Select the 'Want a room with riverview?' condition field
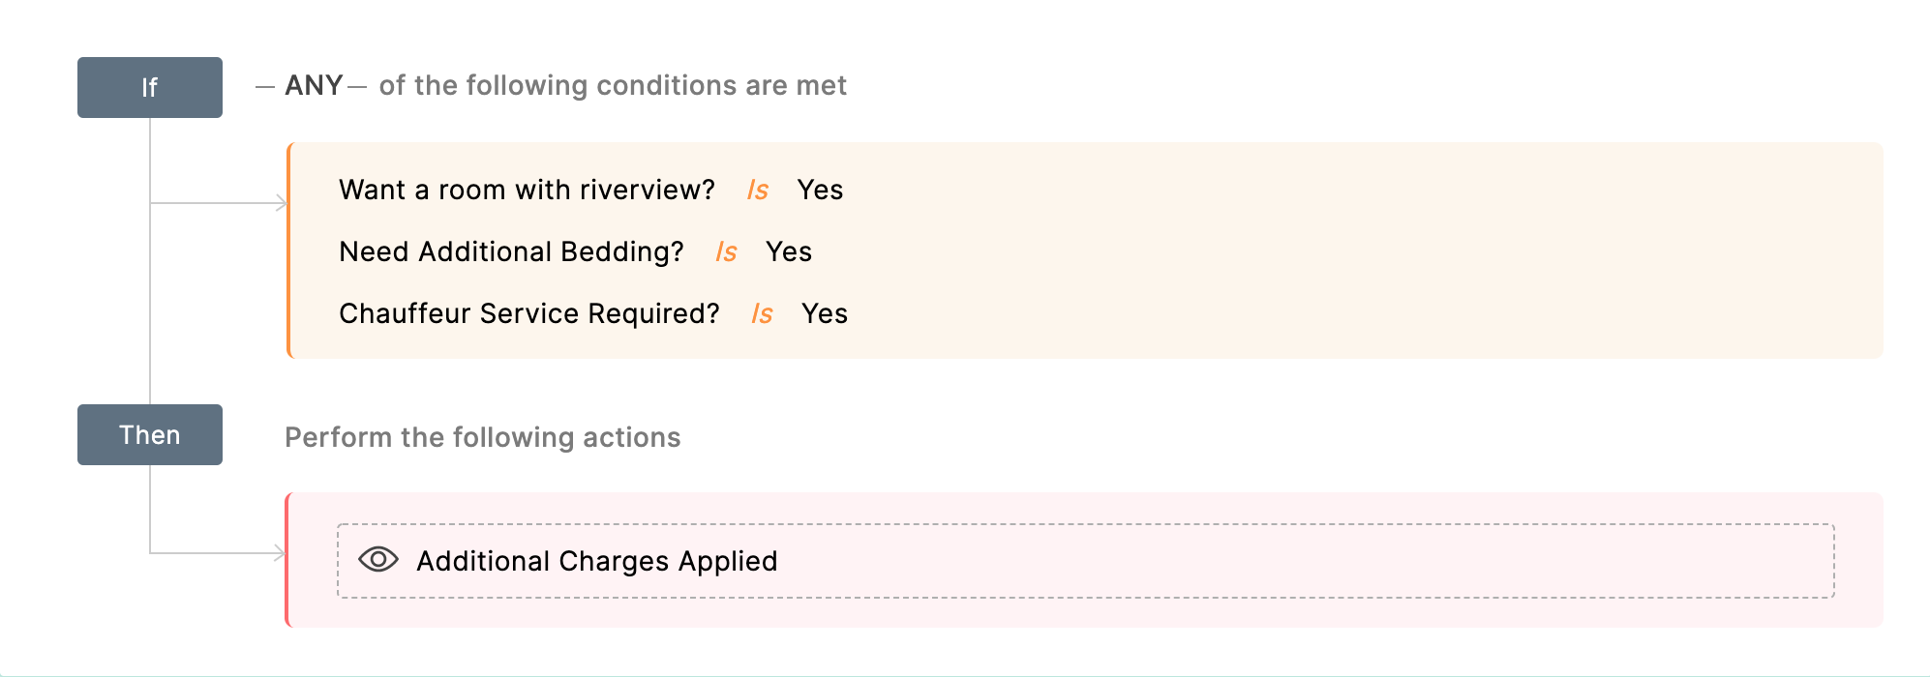1930x677 pixels. click(x=527, y=190)
